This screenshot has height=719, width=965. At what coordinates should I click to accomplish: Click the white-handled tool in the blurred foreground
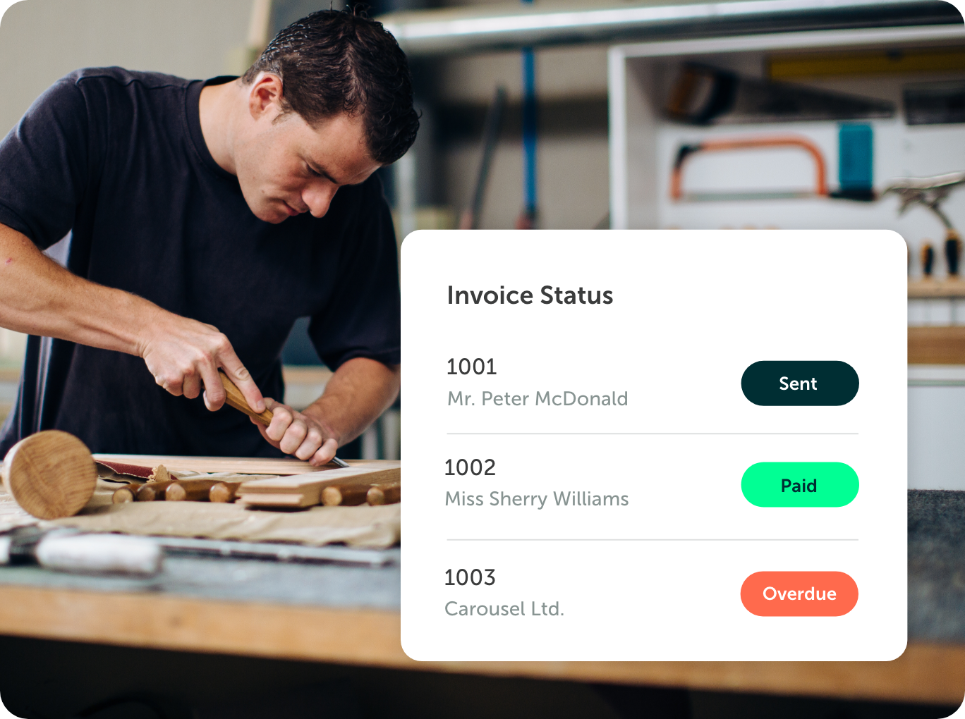pos(99,553)
